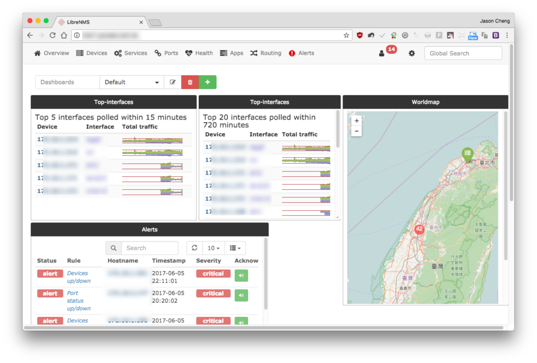Add a dashboard with green plus button
The height and width of the screenshot is (363, 537).
(208, 82)
